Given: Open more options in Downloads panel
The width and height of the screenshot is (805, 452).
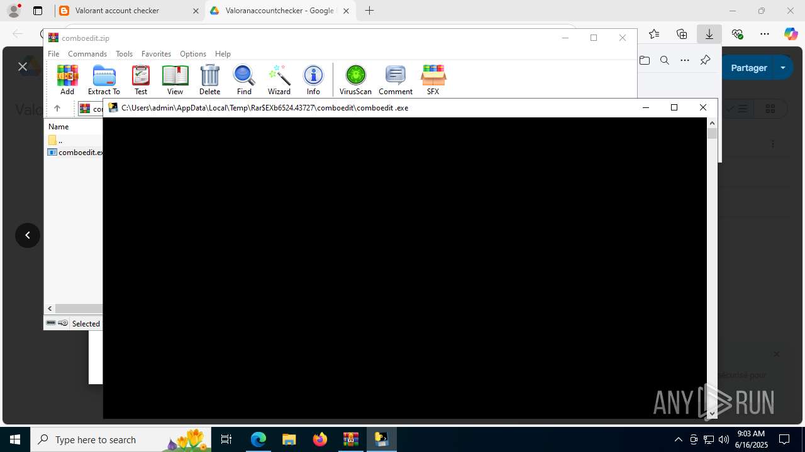Looking at the screenshot, I should [685, 60].
